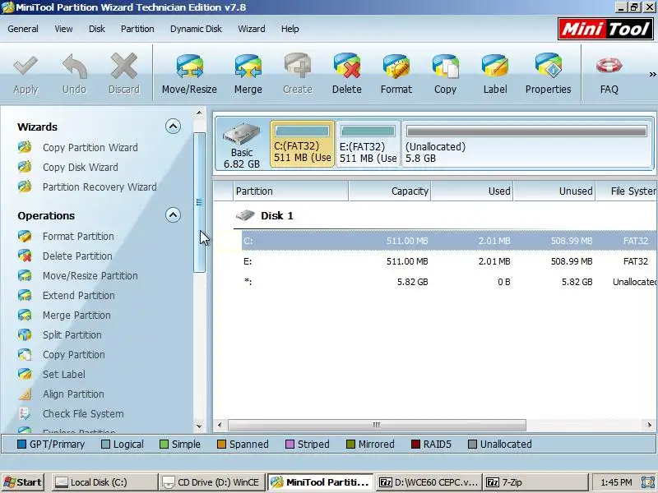Open the General menu
The image size is (658, 493).
[23, 29]
